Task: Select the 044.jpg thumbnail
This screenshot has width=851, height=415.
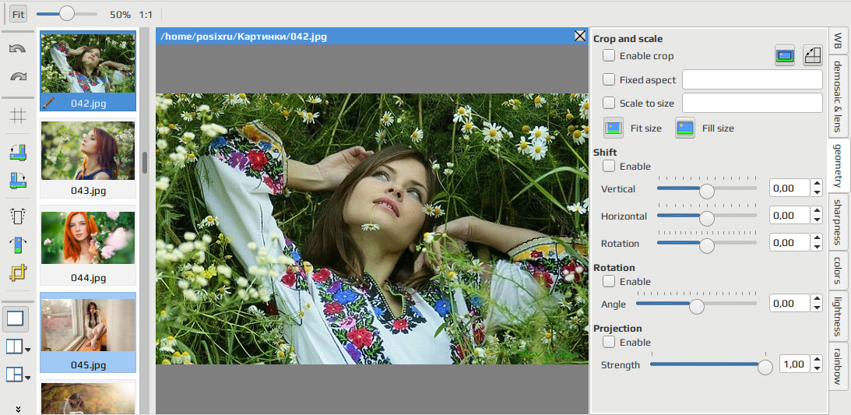Action: [x=88, y=245]
